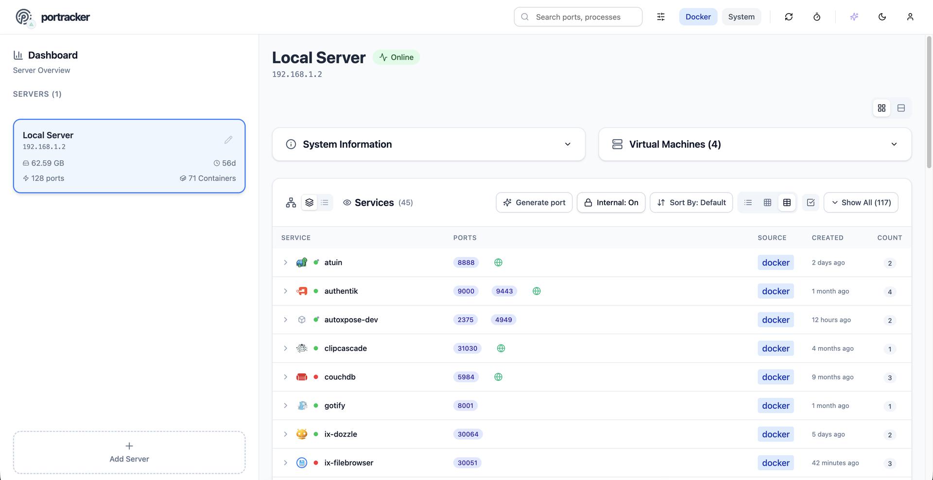Image resolution: width=933 pixels, height=480 pixels.
Task: Select the flat list view icon beside layers
Action: click(325, 203)
